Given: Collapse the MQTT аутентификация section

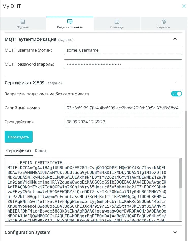Looking at the screenshot, I should [x=175, y=39].
